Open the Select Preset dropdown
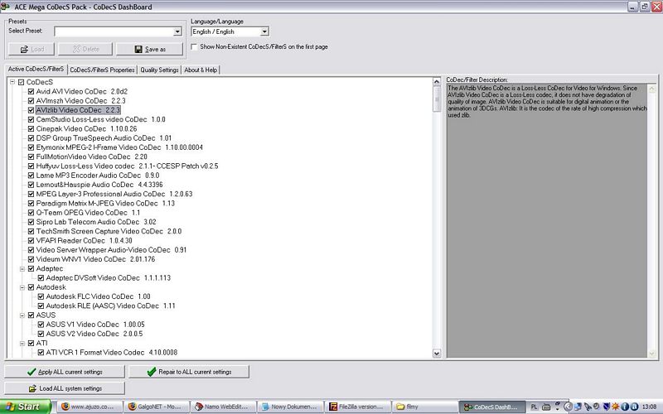Screen dimensions: 663x414 [177, 31]
